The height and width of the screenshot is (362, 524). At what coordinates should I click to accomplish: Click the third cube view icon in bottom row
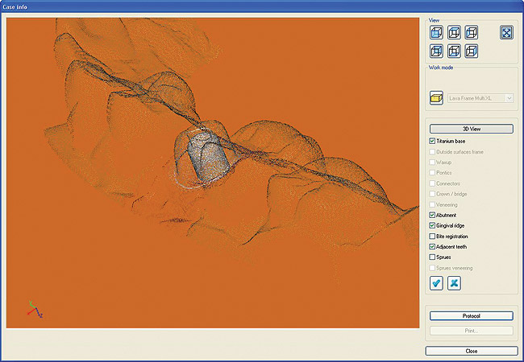click(x=472, y=51)
